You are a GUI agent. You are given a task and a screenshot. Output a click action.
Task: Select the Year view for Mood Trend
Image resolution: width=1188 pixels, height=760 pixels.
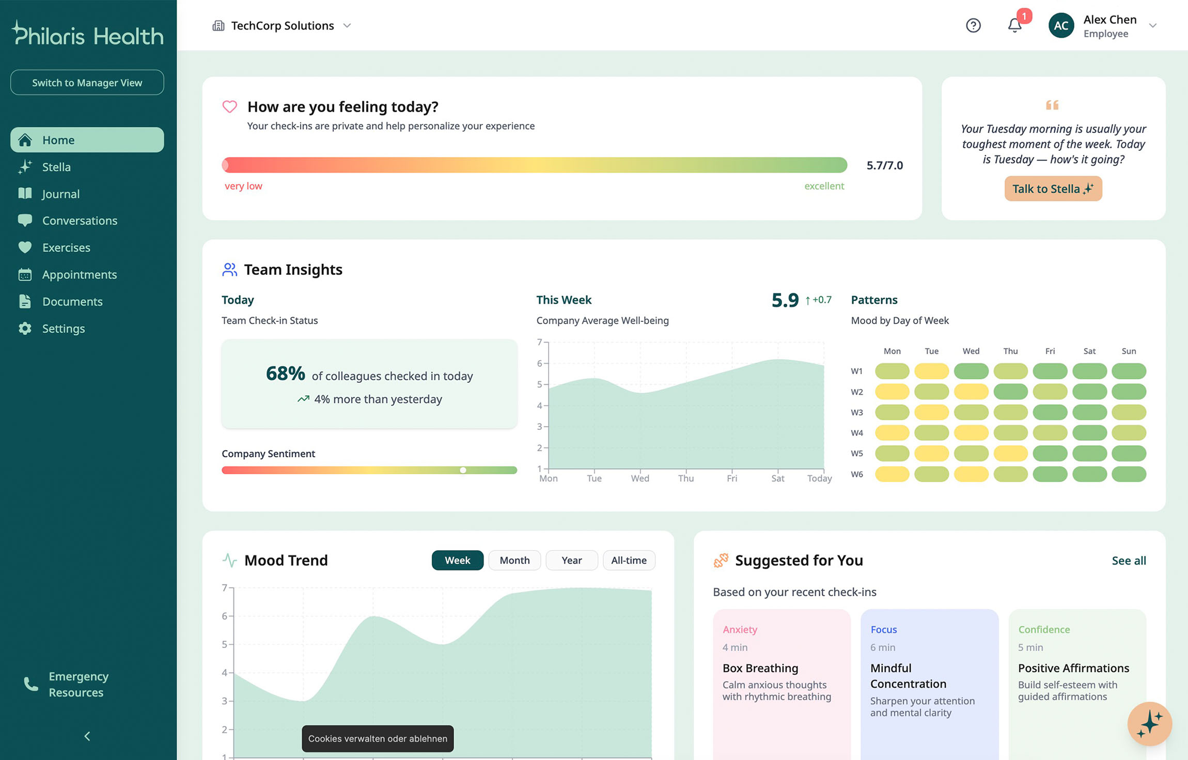coord(571,560)
